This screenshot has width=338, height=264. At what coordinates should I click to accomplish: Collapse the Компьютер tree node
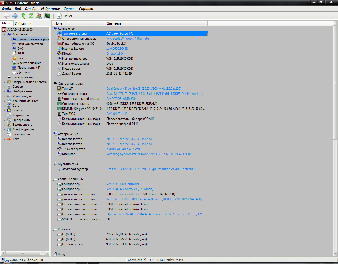tap(4, 35)
